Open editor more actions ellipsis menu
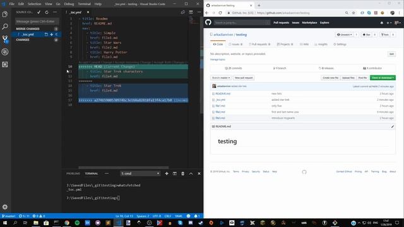404x227 pixels. [x=199, y=12]
